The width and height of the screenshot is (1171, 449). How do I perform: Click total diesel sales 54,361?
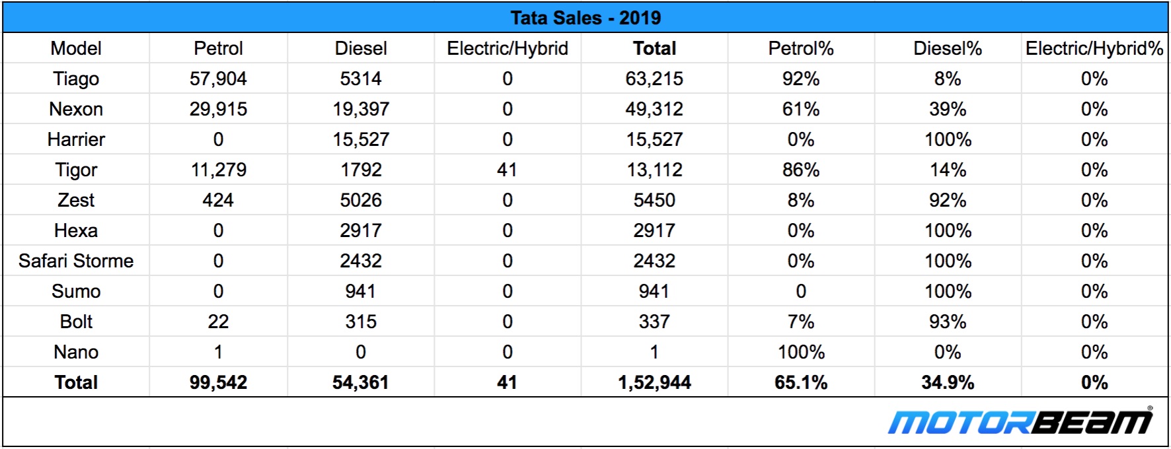pos(361,382)
